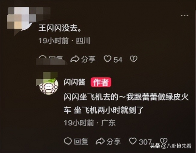Click the 307 like count
The width and height of the screenshot is (196, 153).
pos(145,142)
